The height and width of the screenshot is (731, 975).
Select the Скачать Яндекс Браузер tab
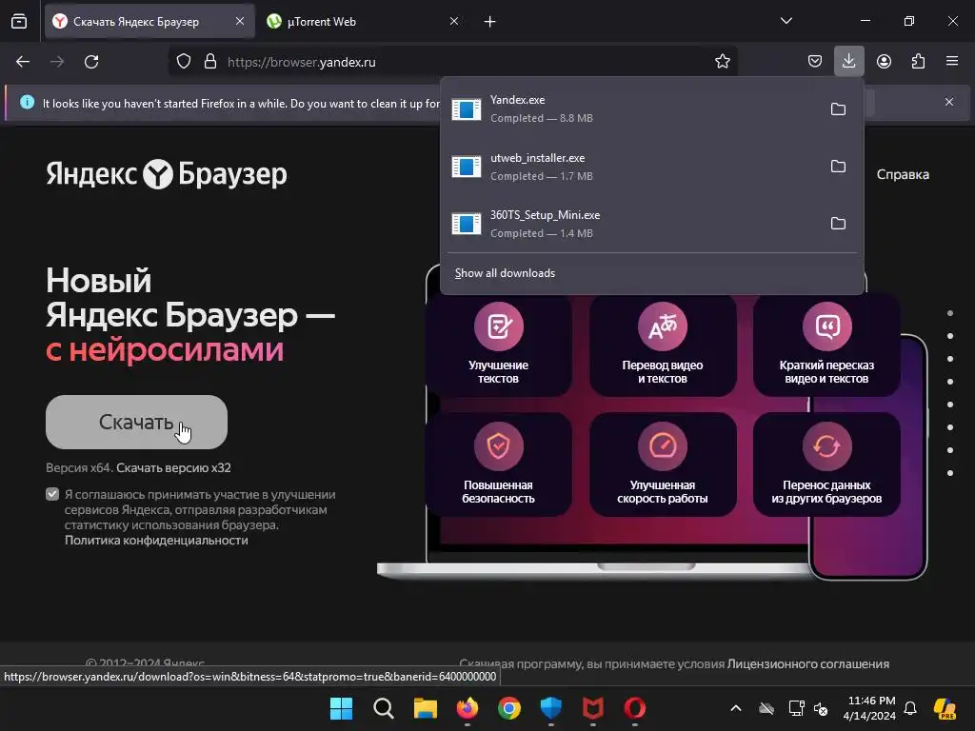tap(149, 22)
